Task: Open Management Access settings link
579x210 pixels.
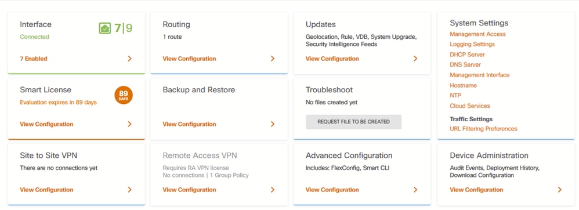Action: pyautogui.click(x=478, y=34)
